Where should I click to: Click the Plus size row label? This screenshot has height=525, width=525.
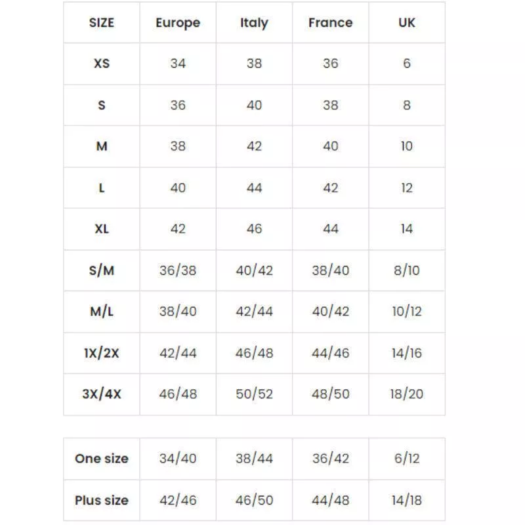[102, 500]
